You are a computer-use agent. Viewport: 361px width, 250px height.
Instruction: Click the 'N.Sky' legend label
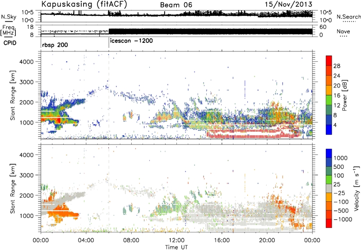pyautogui.click(x=9, y=17)
